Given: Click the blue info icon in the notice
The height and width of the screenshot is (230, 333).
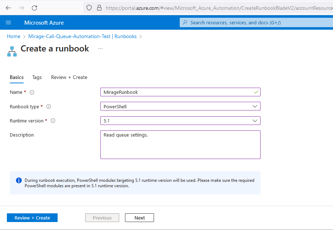Looking at the screenshot, I should pos(19,180).
